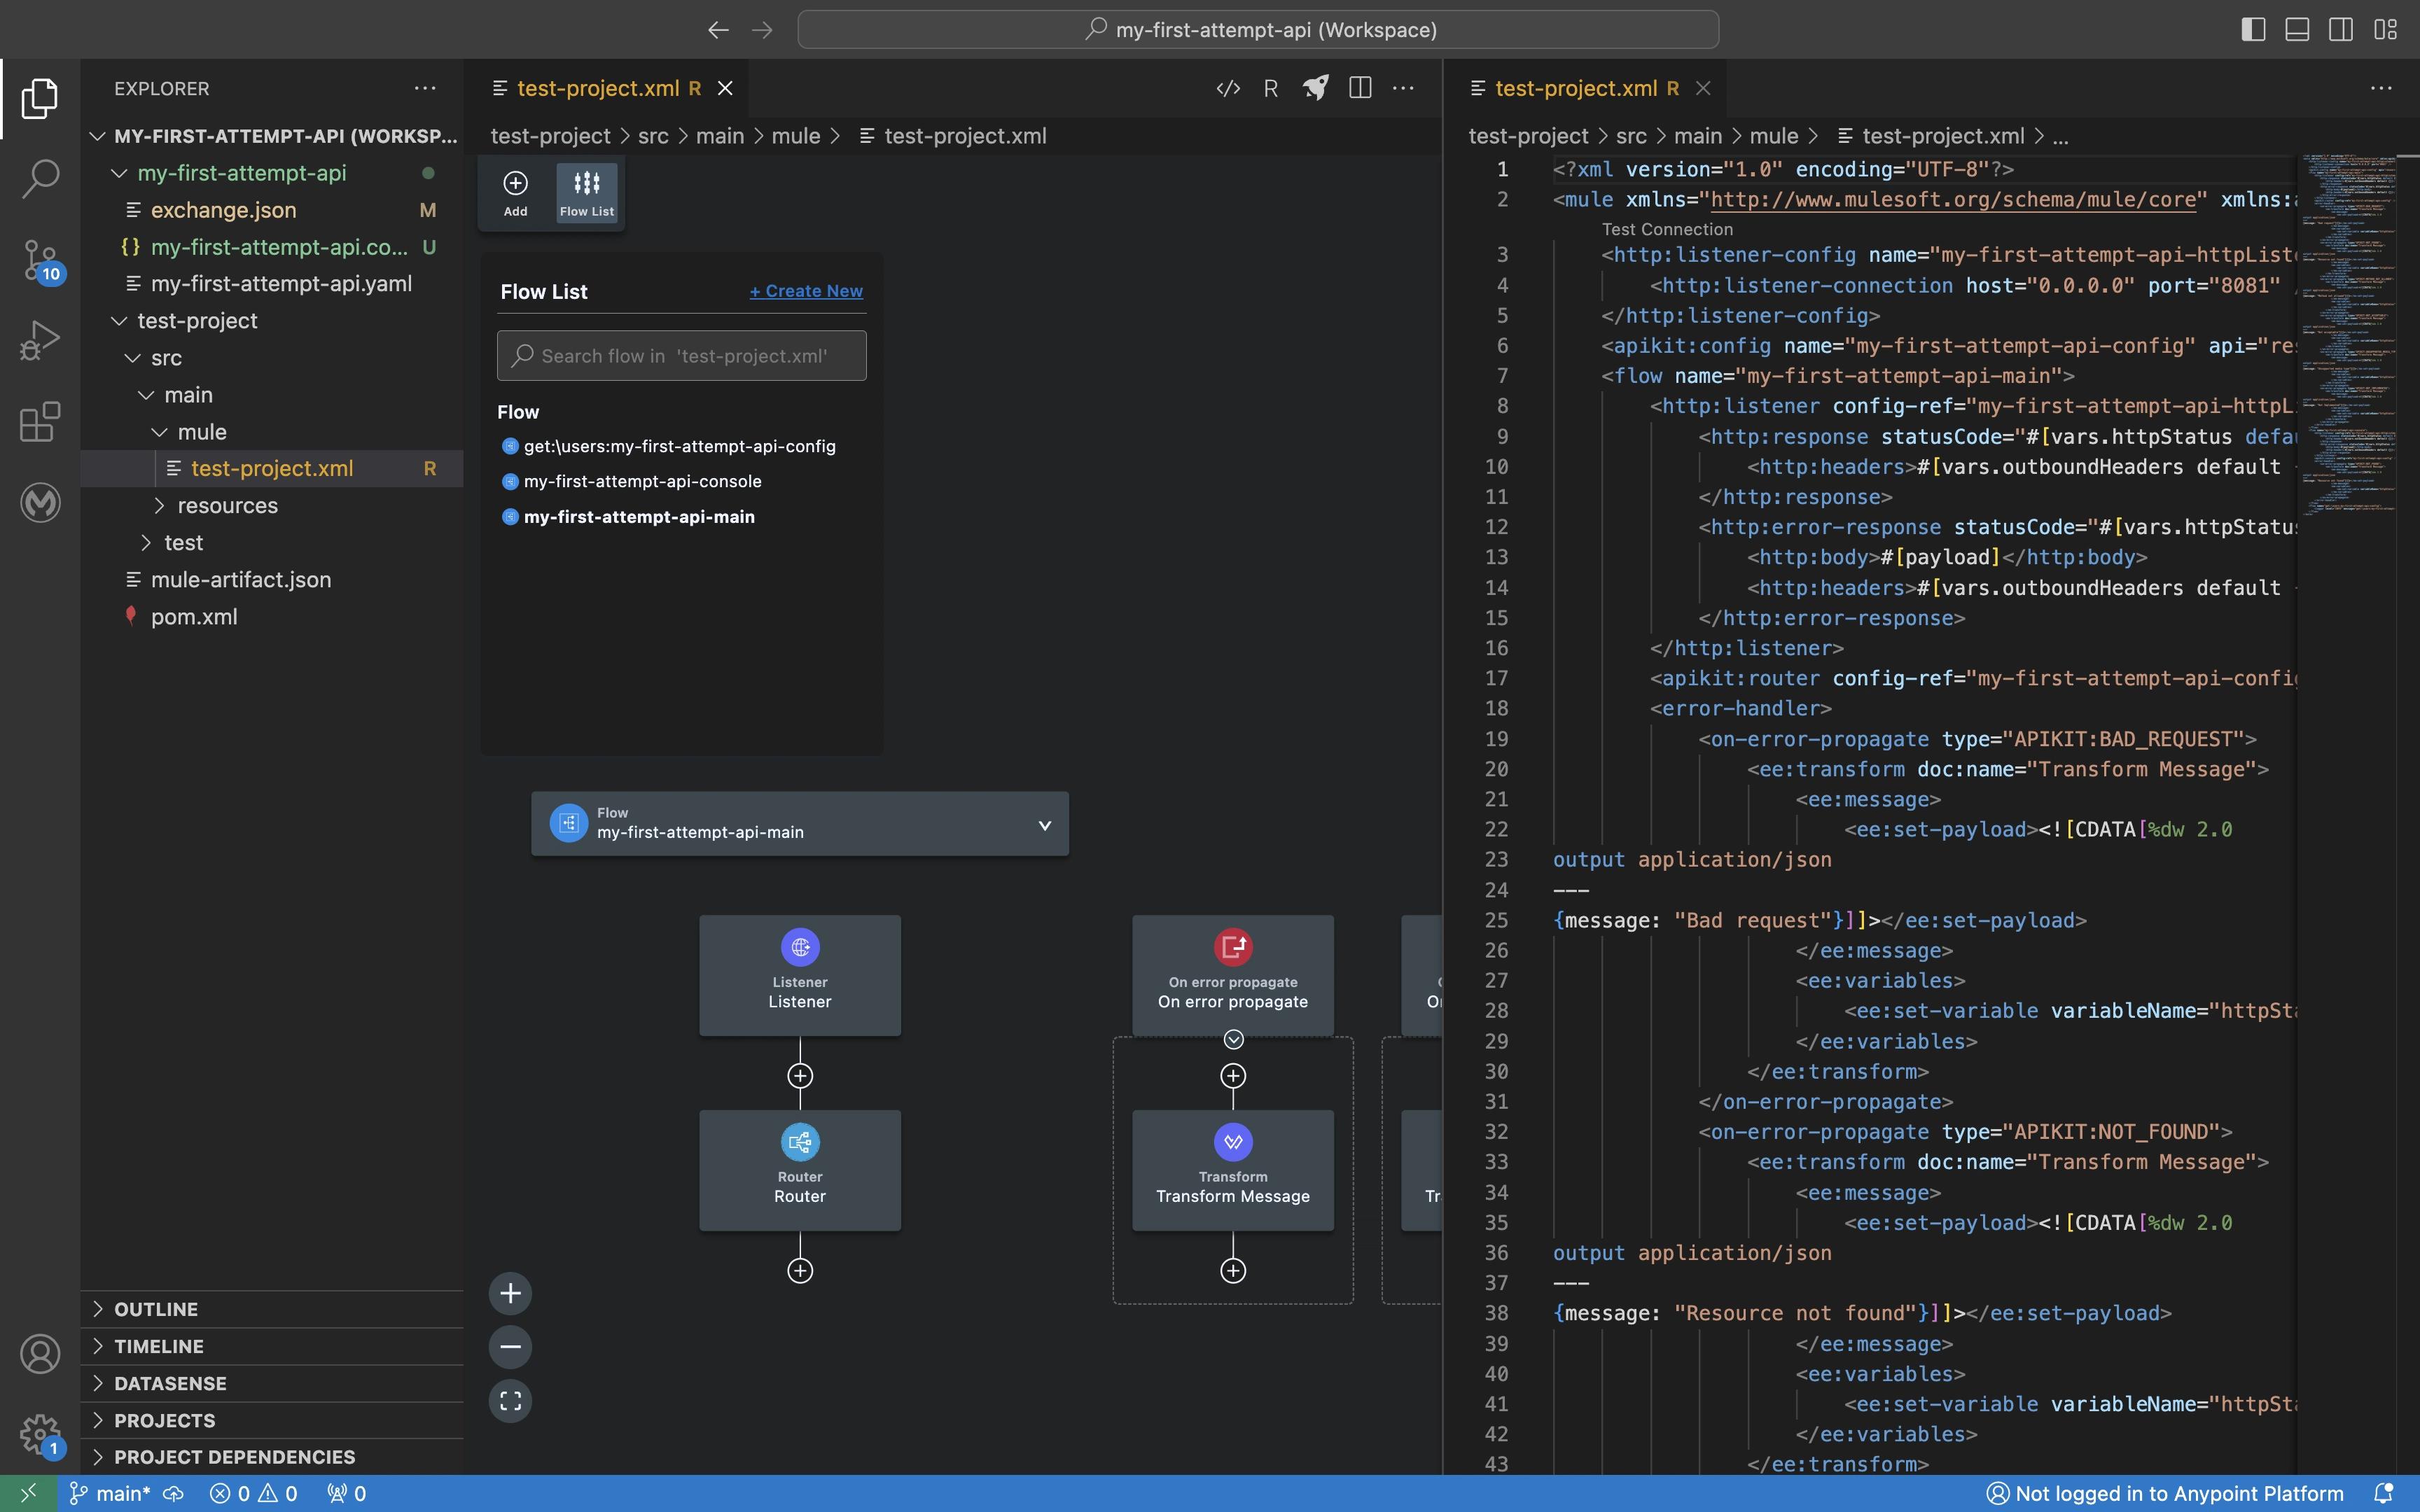Toggle the primary side bar layout

point(2253,29)
